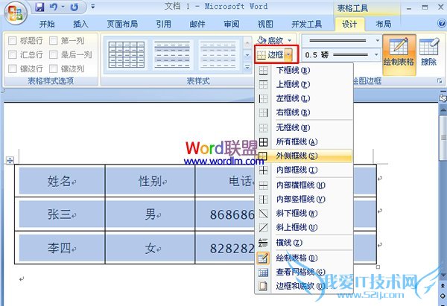Switch to the 开始 ribbon tab
Viewport: 447px width, 306px height.
[47, 24]
